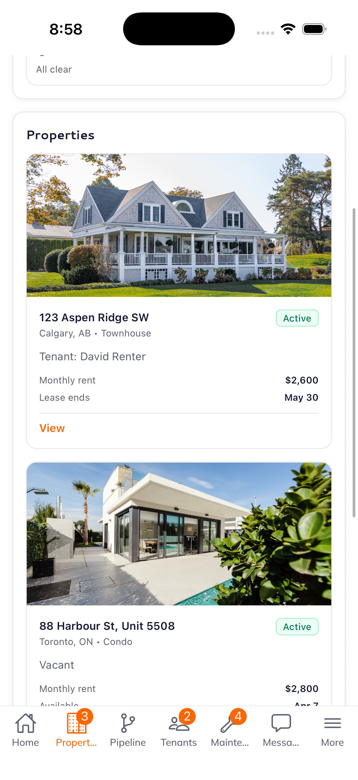Viewport: 358px width, 780px height.
Task: Tap the Pipeline branch icon
Action: [128, 723]
